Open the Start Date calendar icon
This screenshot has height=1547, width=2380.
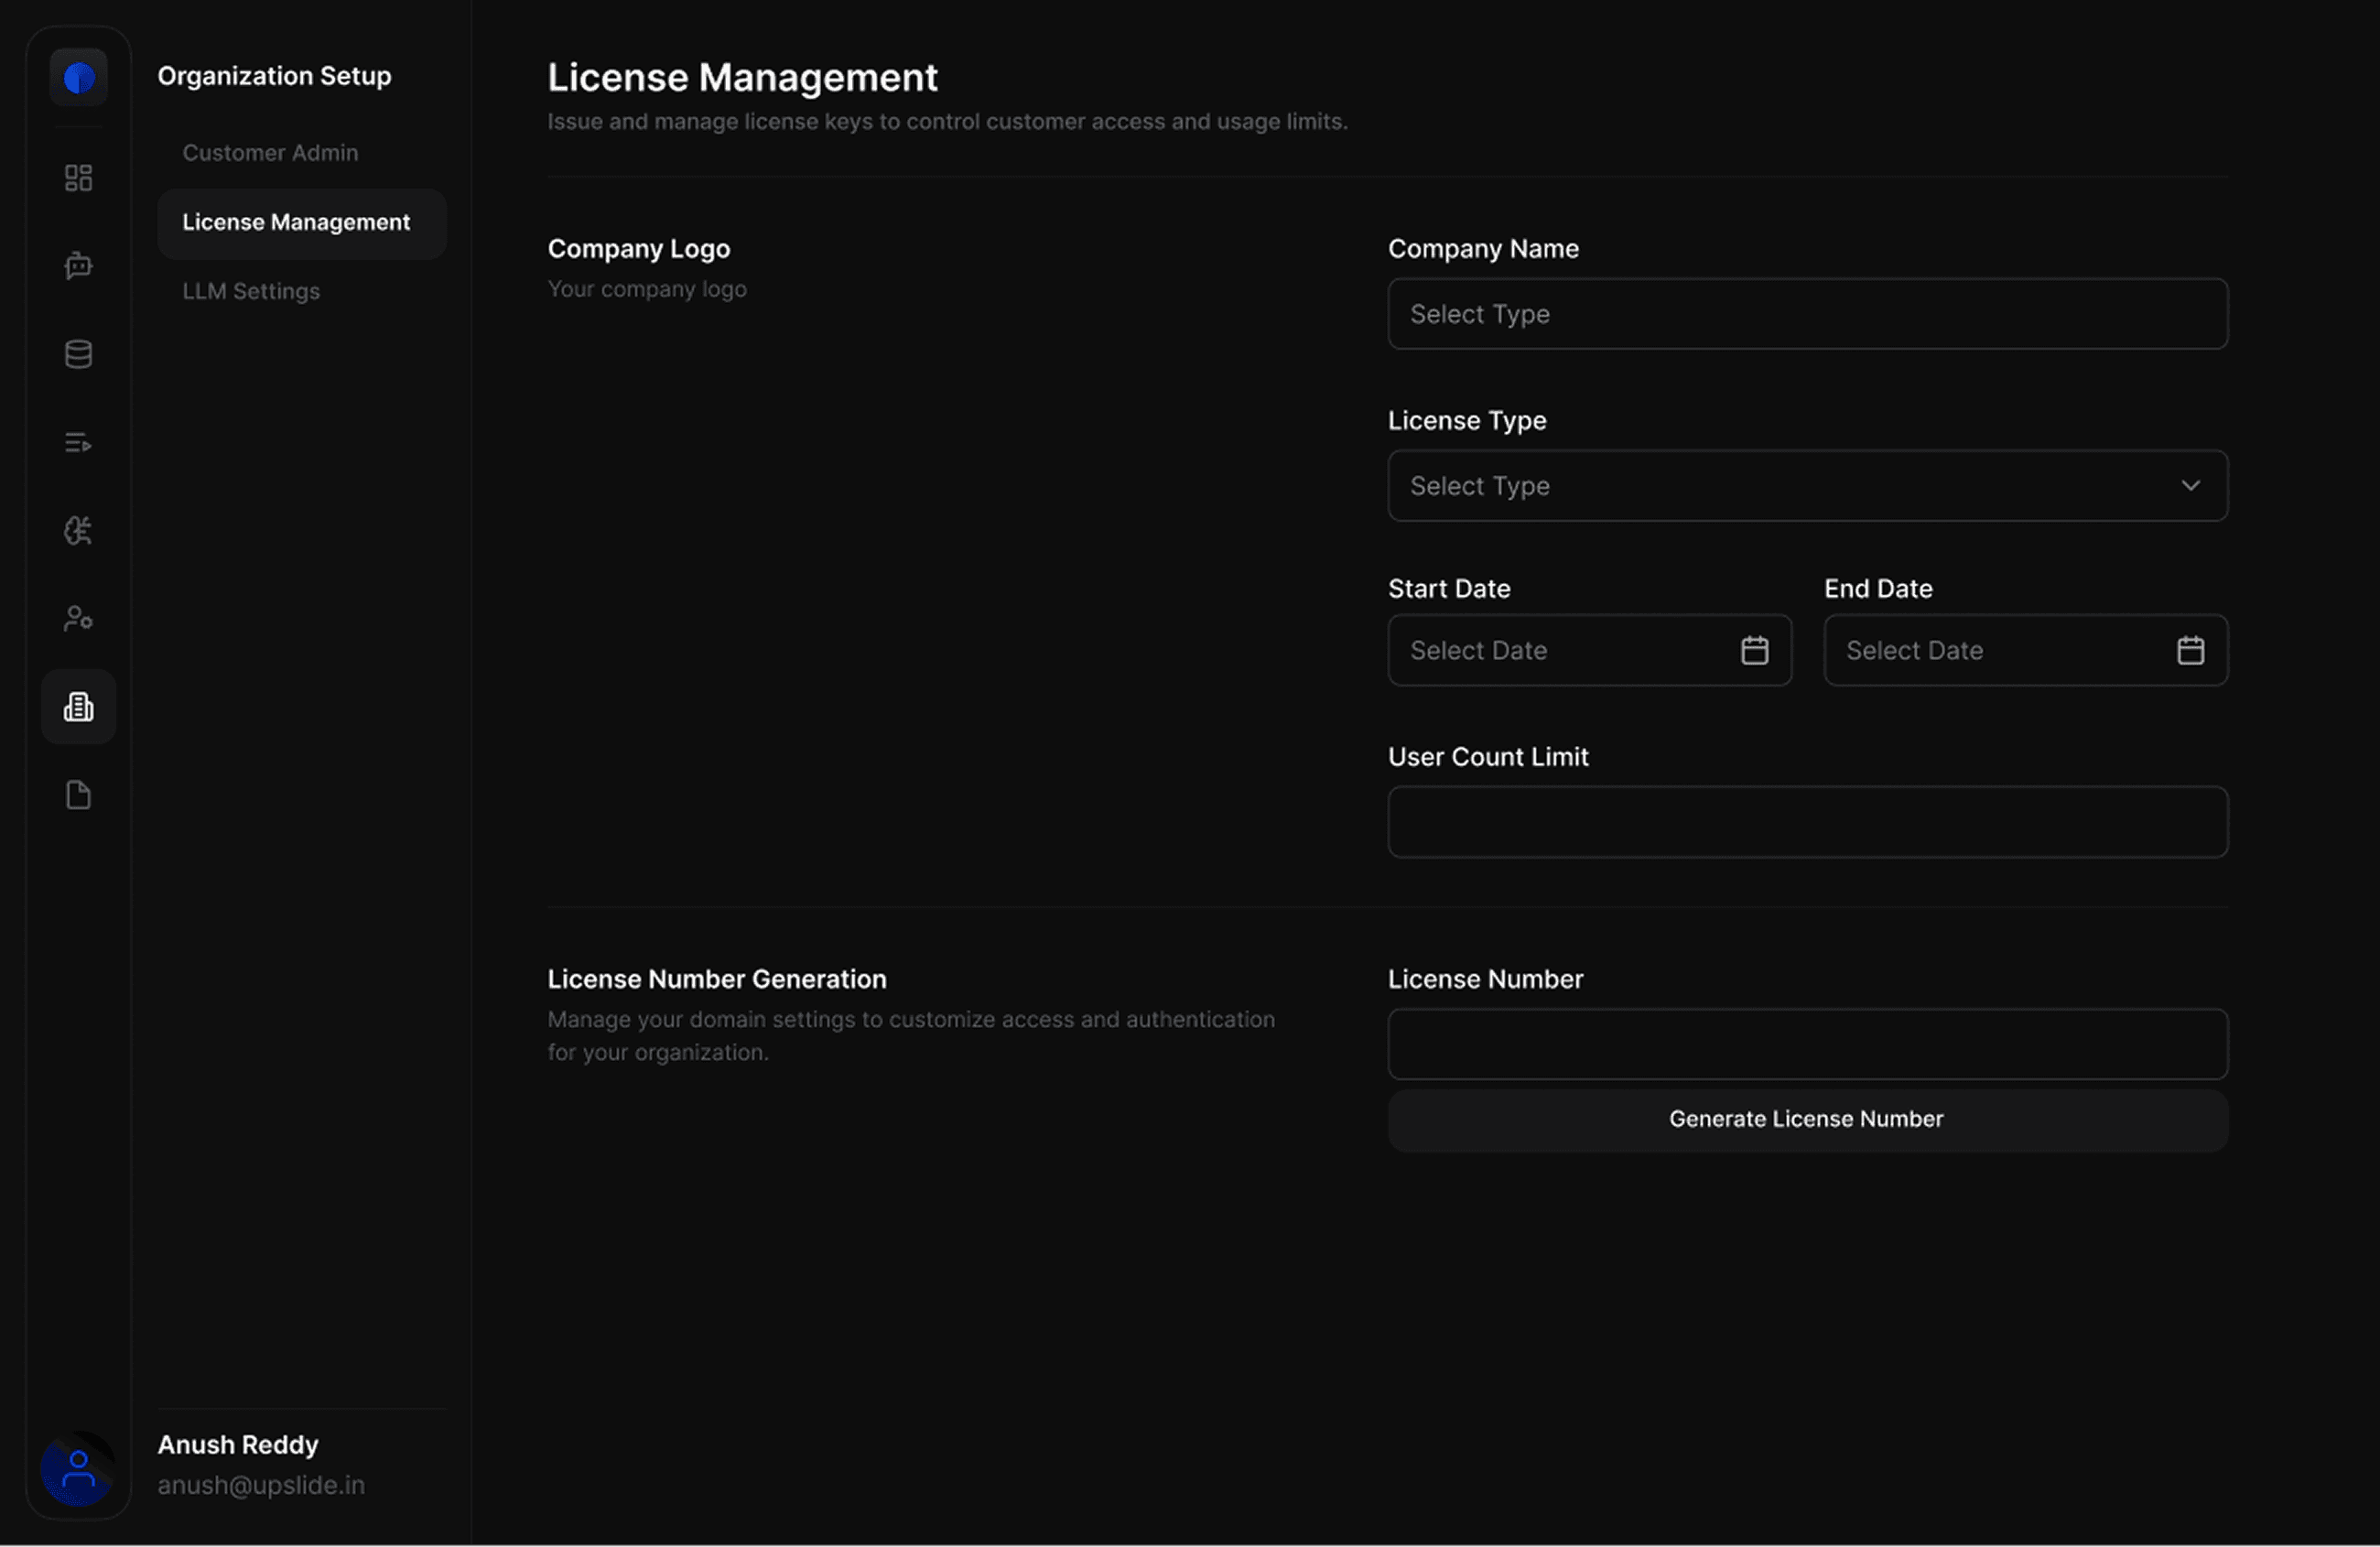(1754, 651)
